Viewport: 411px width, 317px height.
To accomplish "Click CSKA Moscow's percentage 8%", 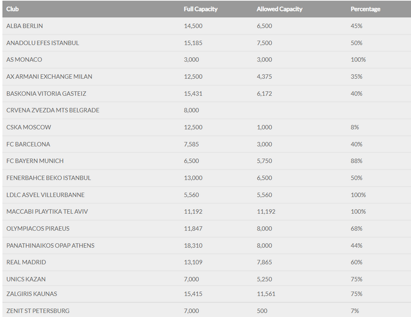I will 355,127.
